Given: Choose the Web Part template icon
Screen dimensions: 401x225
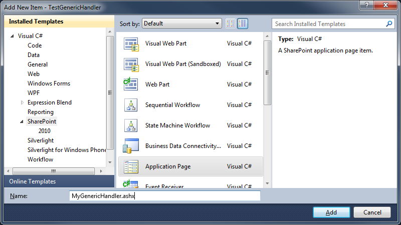Looking at the screenshot, I should tap(131, 84).
